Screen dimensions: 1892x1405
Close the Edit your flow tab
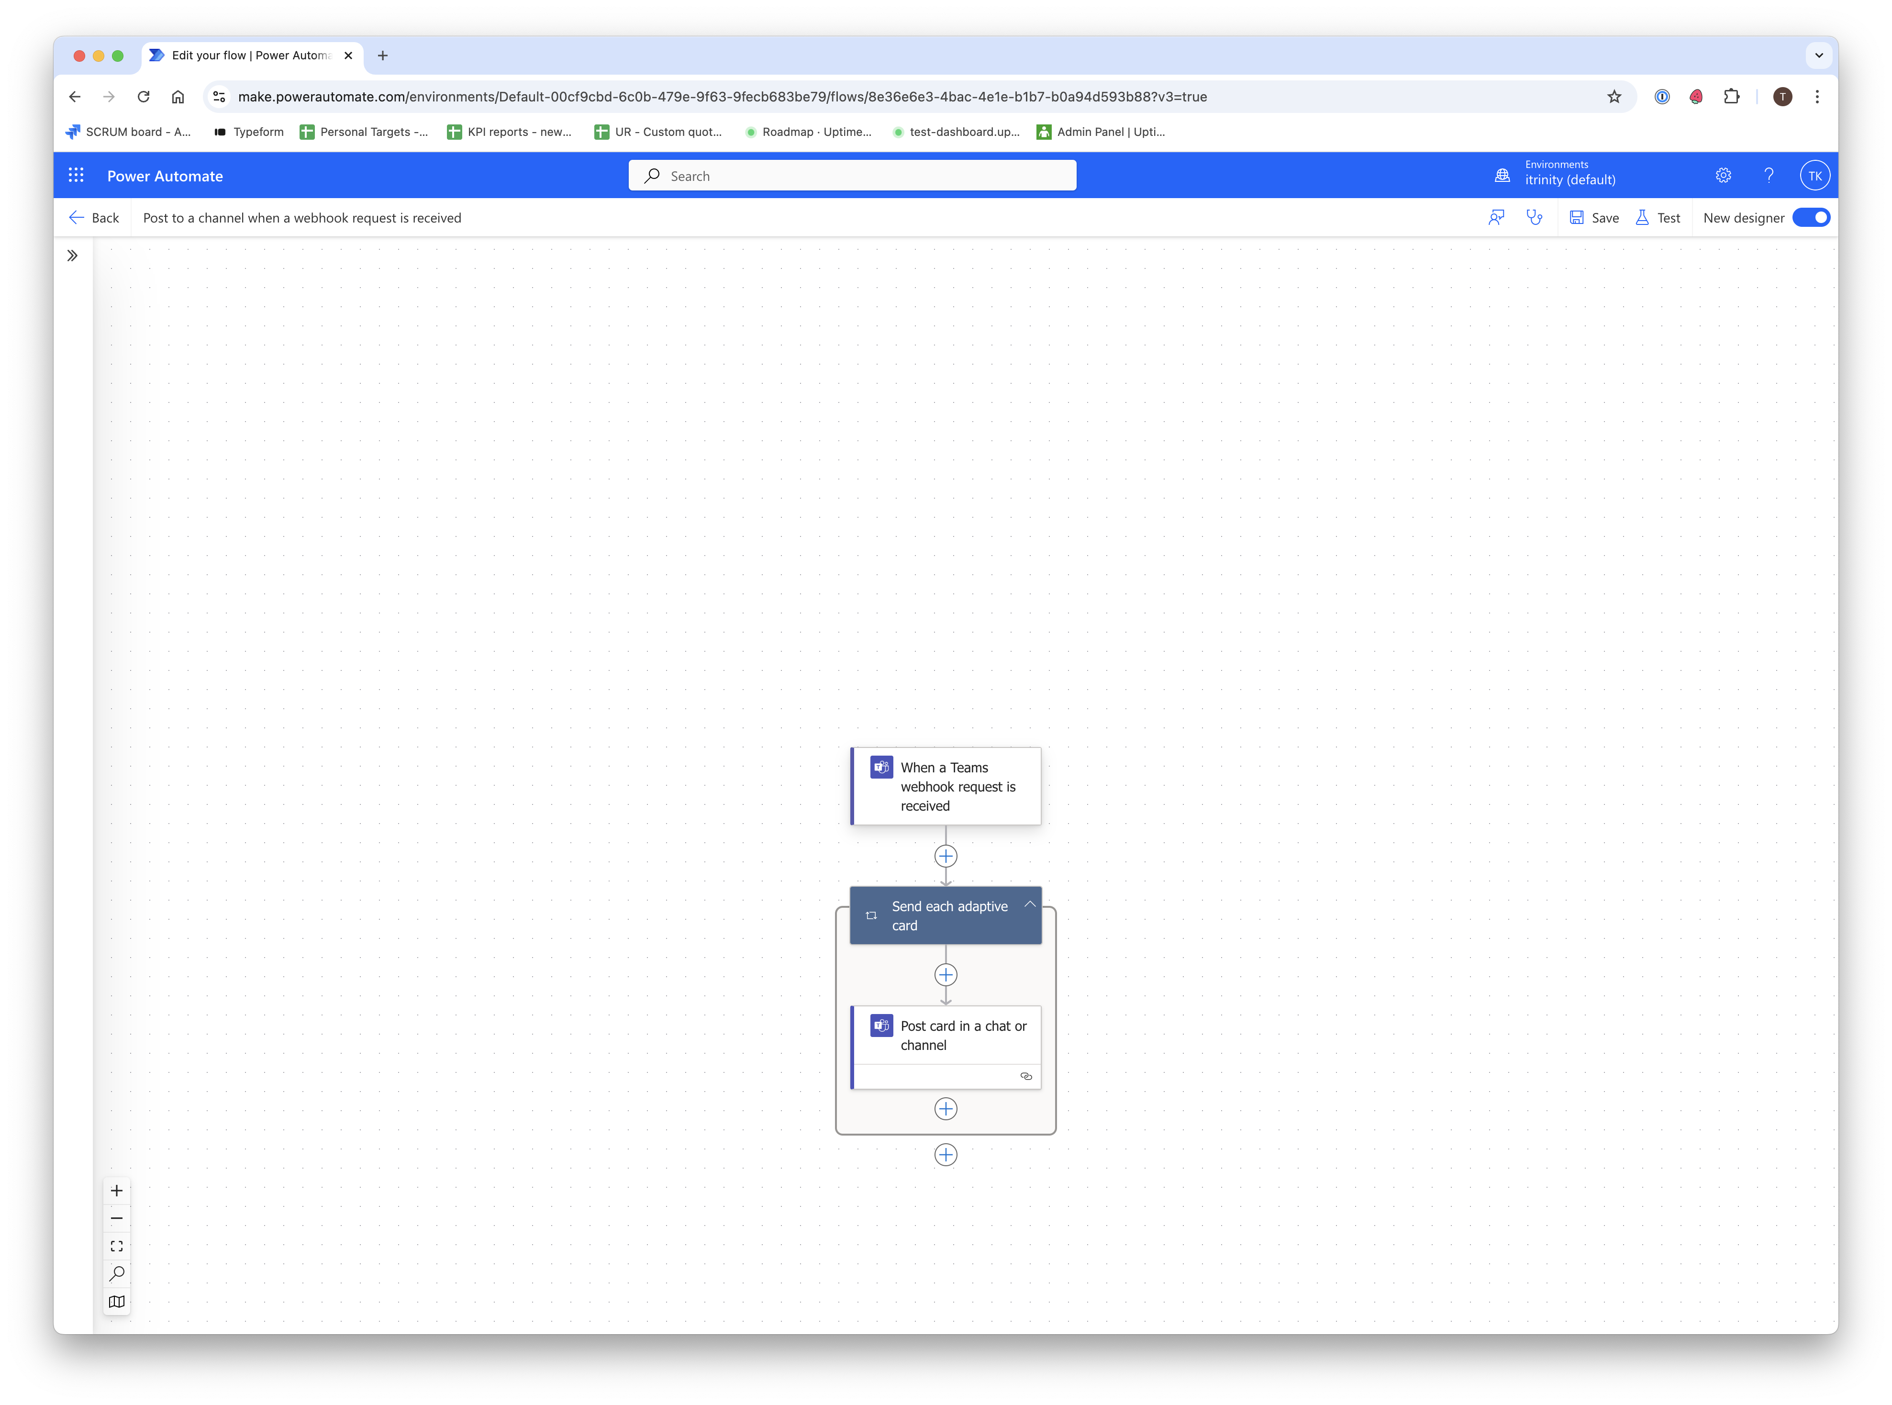[348, 56]
